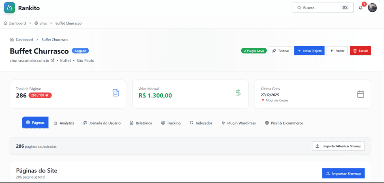The image size is (384, 183).
Task: Click the Mogi das Cruzes location pin
Action: 263,101
